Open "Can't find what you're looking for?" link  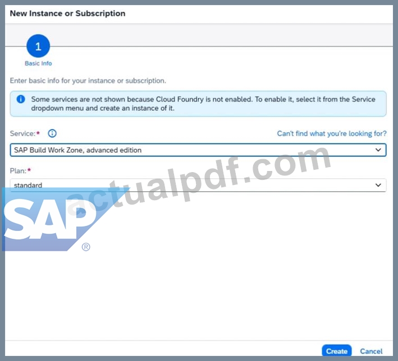[x=332, y=133]
